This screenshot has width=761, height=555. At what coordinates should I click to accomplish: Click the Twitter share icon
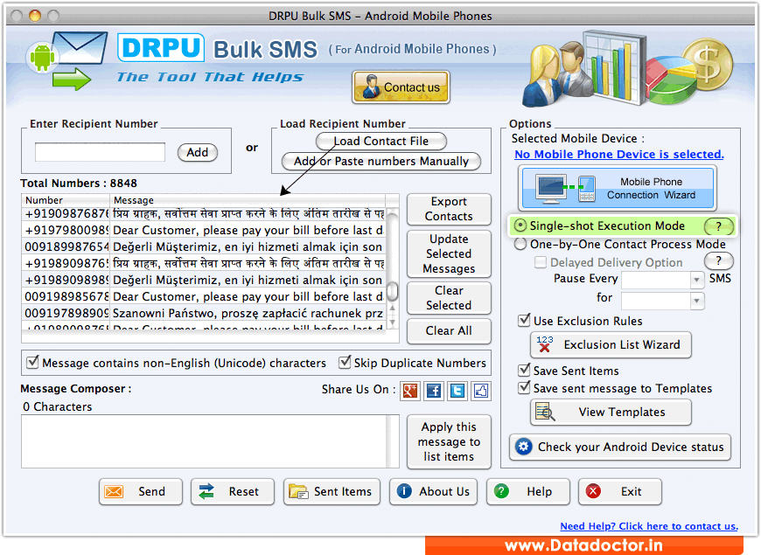457,391
